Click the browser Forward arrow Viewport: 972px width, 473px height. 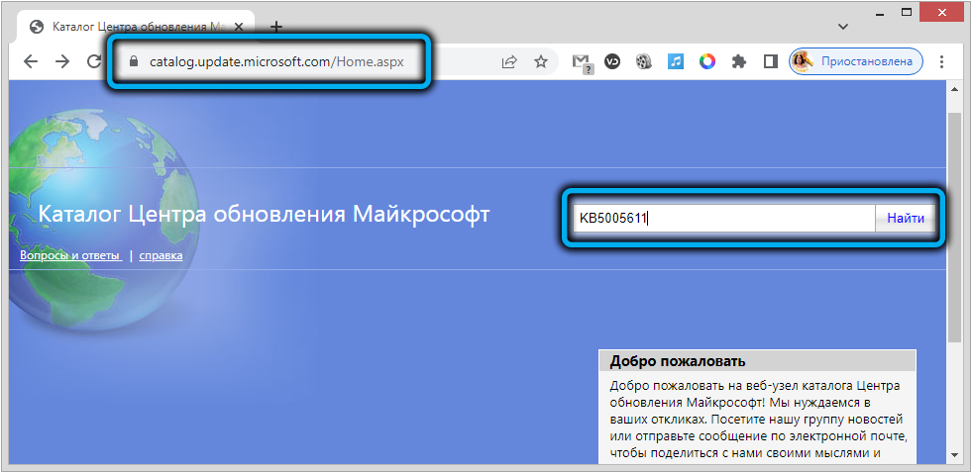point(62,61)
